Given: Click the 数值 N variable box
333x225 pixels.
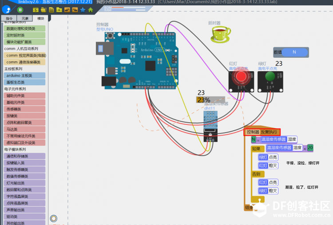Looking at the screenshot, I should click(x=291, y=52).
